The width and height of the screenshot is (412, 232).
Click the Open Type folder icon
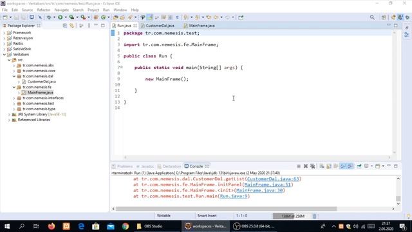(x=116, y=17)
